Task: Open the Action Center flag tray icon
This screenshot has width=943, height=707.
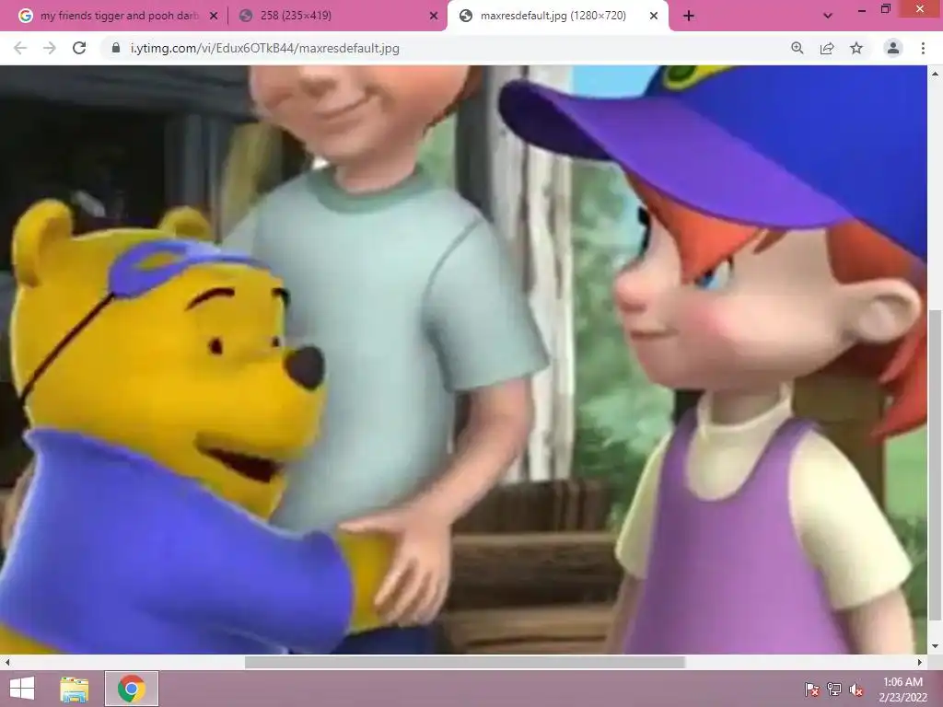Action: click(812, 690)
